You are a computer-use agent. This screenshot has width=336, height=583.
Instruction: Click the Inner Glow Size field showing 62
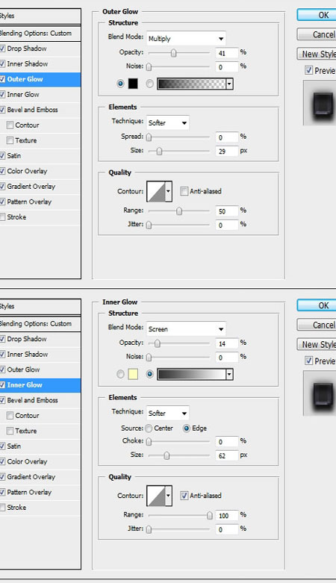point(226,455)
